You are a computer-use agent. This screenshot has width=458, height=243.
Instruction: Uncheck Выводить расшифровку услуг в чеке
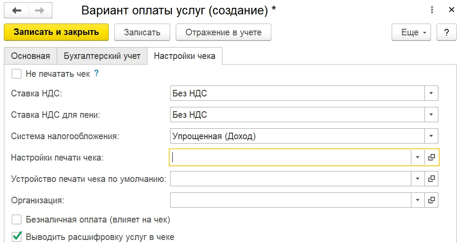click(x=17, y=236)
